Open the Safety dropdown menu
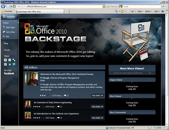This screenshot has width=169, height=130. [x=149, y=12]
